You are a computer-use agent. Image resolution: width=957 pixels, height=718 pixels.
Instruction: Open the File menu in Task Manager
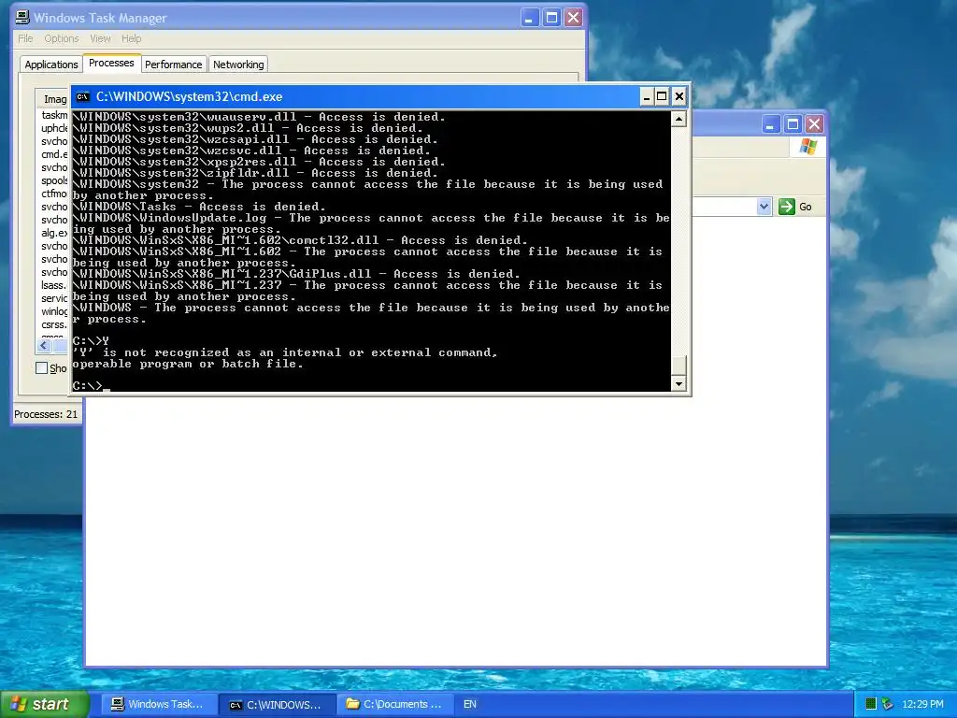25,38
